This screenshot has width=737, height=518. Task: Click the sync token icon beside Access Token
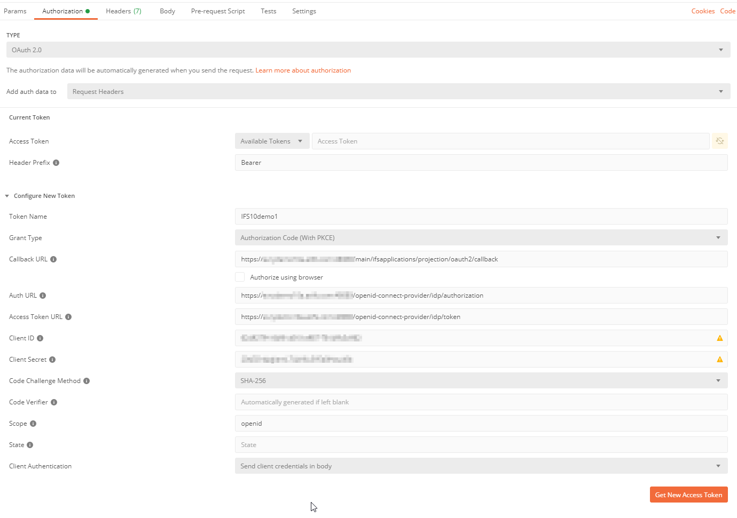(x=719, y=141)
